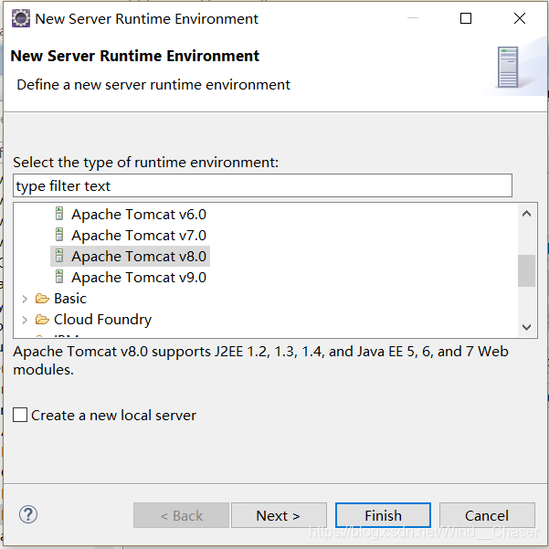Enable Create a new local server checkbox
This screenshot has height=549, width=549.
click(x=20, y=415)
